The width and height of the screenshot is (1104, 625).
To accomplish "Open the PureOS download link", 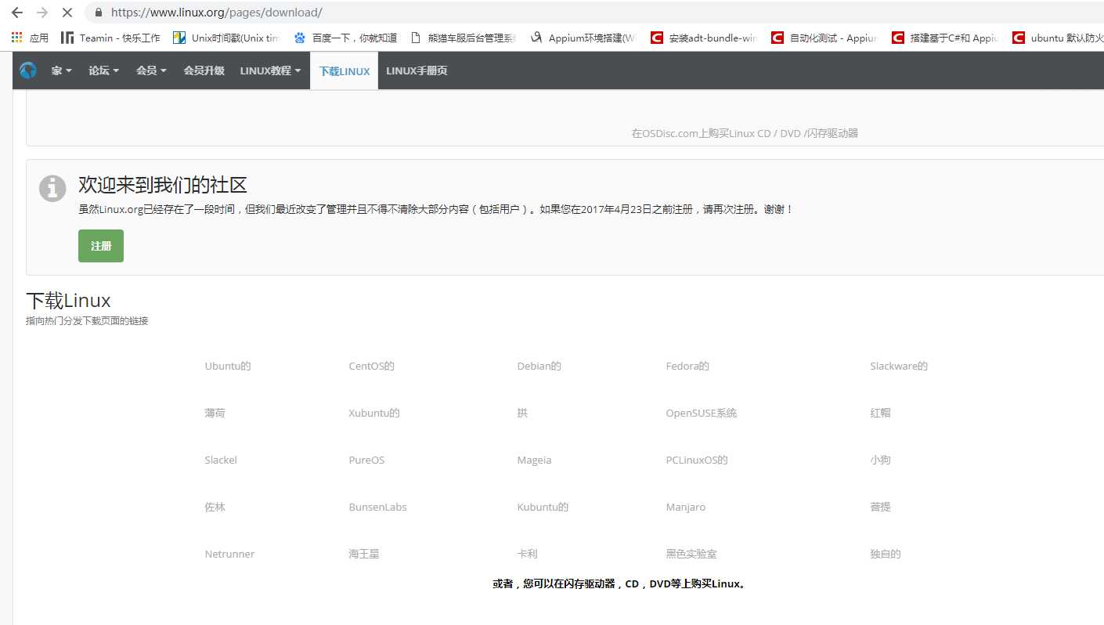I will click(x=366, y=460).
